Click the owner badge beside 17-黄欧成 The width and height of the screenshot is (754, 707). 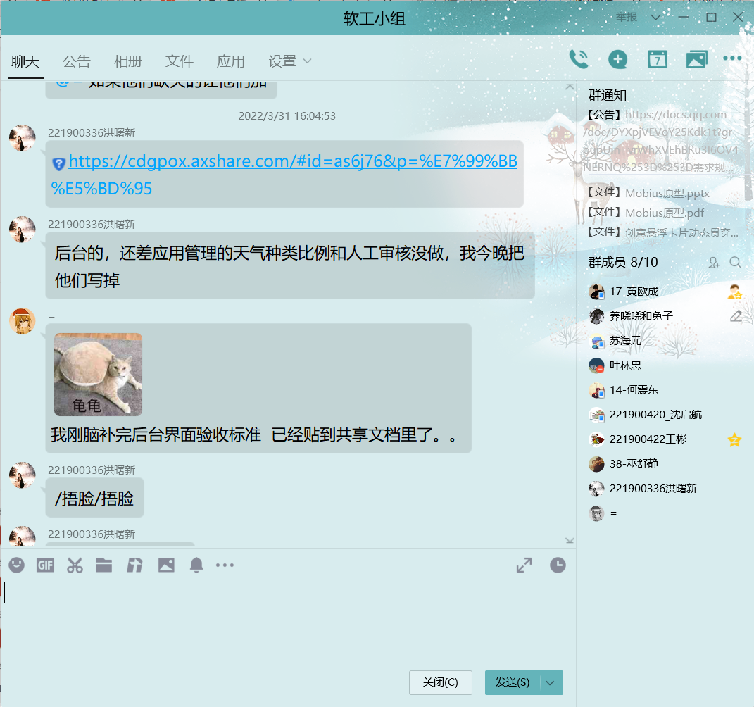pyautogui.click(x=735, y=292)
